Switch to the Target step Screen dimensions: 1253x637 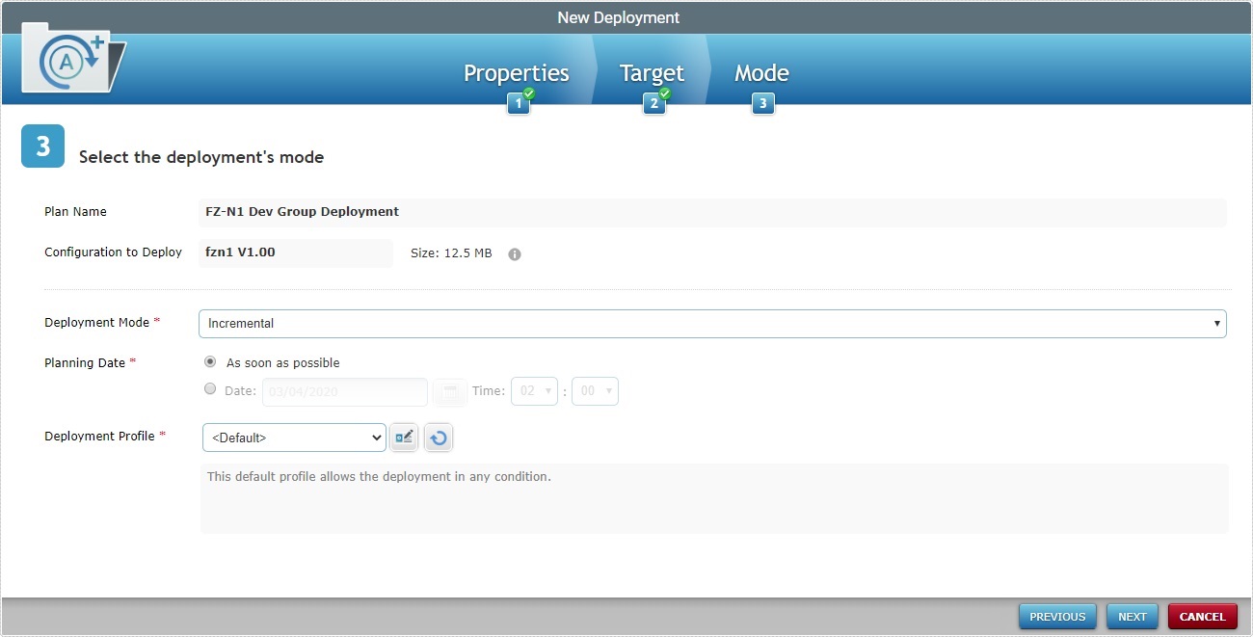(652, 72)
